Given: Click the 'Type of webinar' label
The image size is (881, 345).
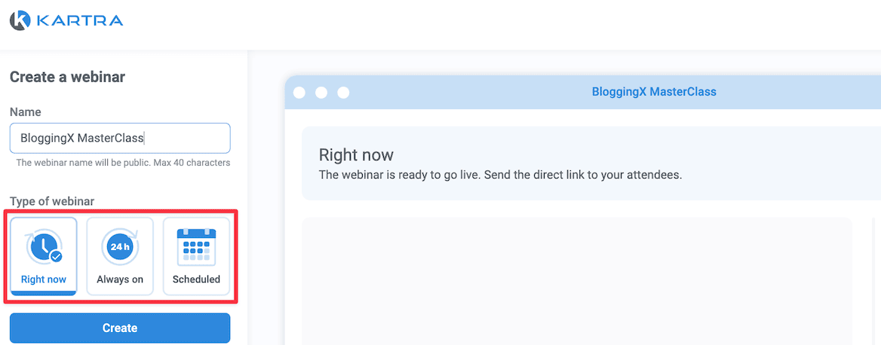Looking at the screenshot, I should tap(52, 201).
